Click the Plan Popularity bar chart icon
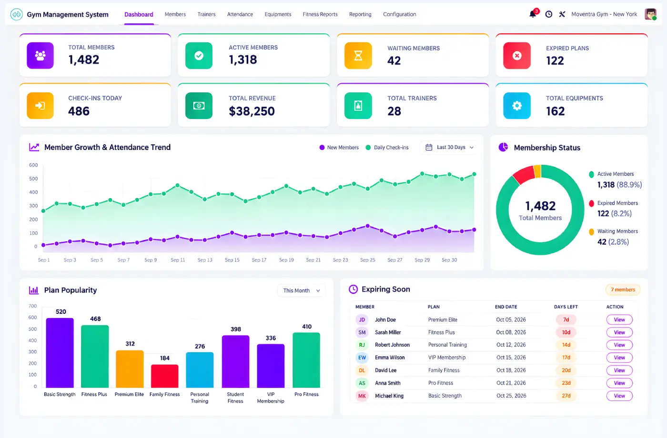Image resolution: width=667 pixels, height=438 pixels. pos(34,290)
